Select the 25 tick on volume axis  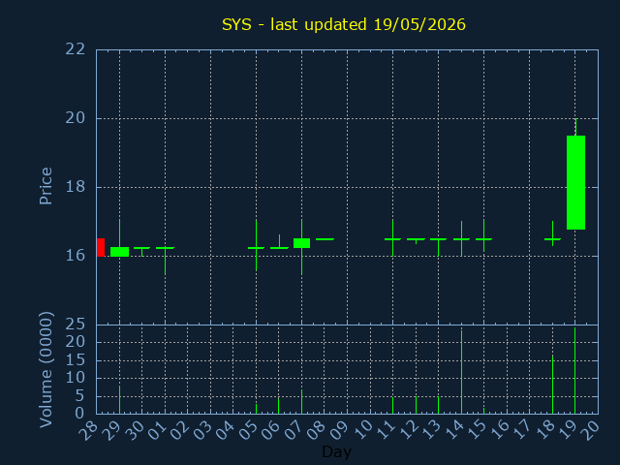[x=76, y=325]
